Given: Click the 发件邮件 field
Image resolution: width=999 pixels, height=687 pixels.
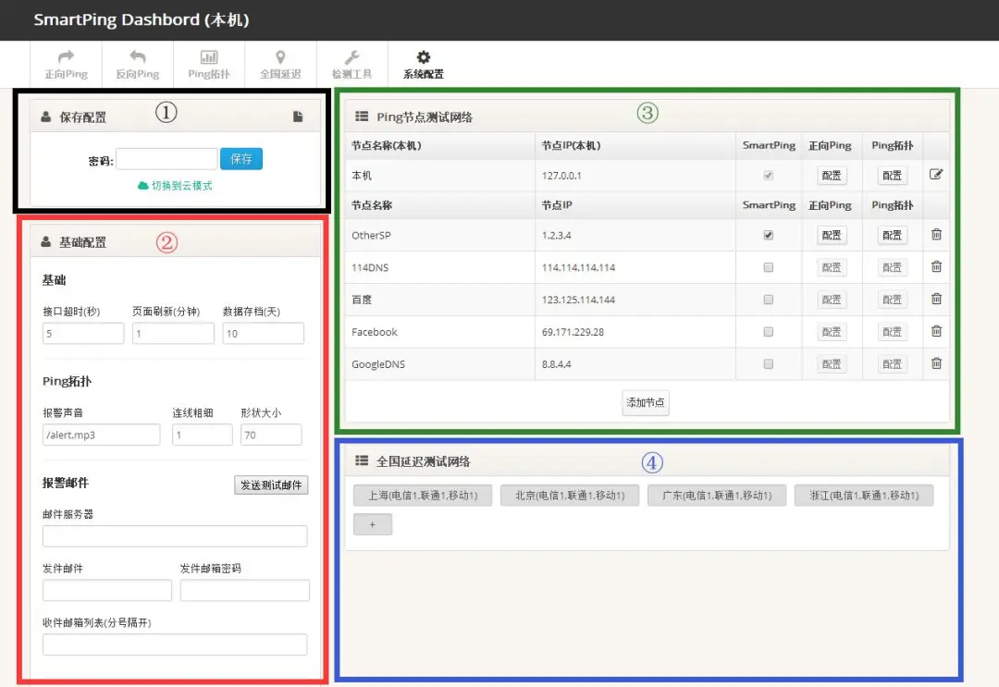Looking at the screenshot, I should click(x=107, y=590).
